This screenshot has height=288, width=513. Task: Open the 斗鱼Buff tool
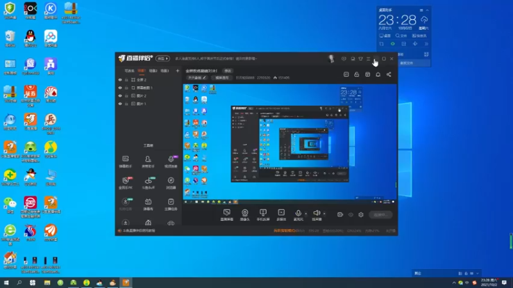tap(148, 183)
